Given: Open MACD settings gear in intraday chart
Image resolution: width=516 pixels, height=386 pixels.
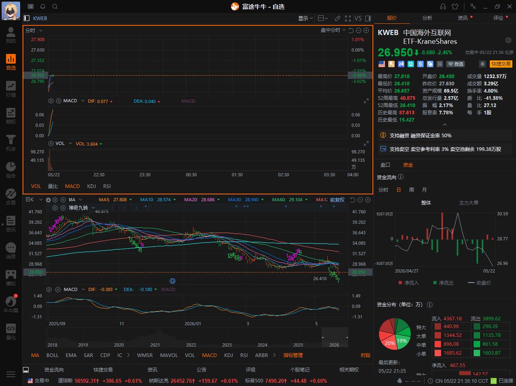Looking at the screenshot, I should click(x=51, y=100).
